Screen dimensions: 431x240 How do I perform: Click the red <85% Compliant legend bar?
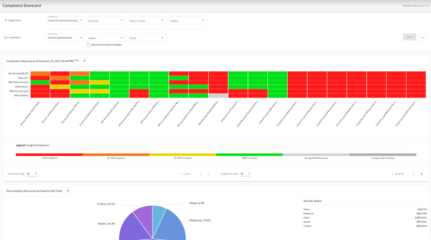click(x=49, y=155)
